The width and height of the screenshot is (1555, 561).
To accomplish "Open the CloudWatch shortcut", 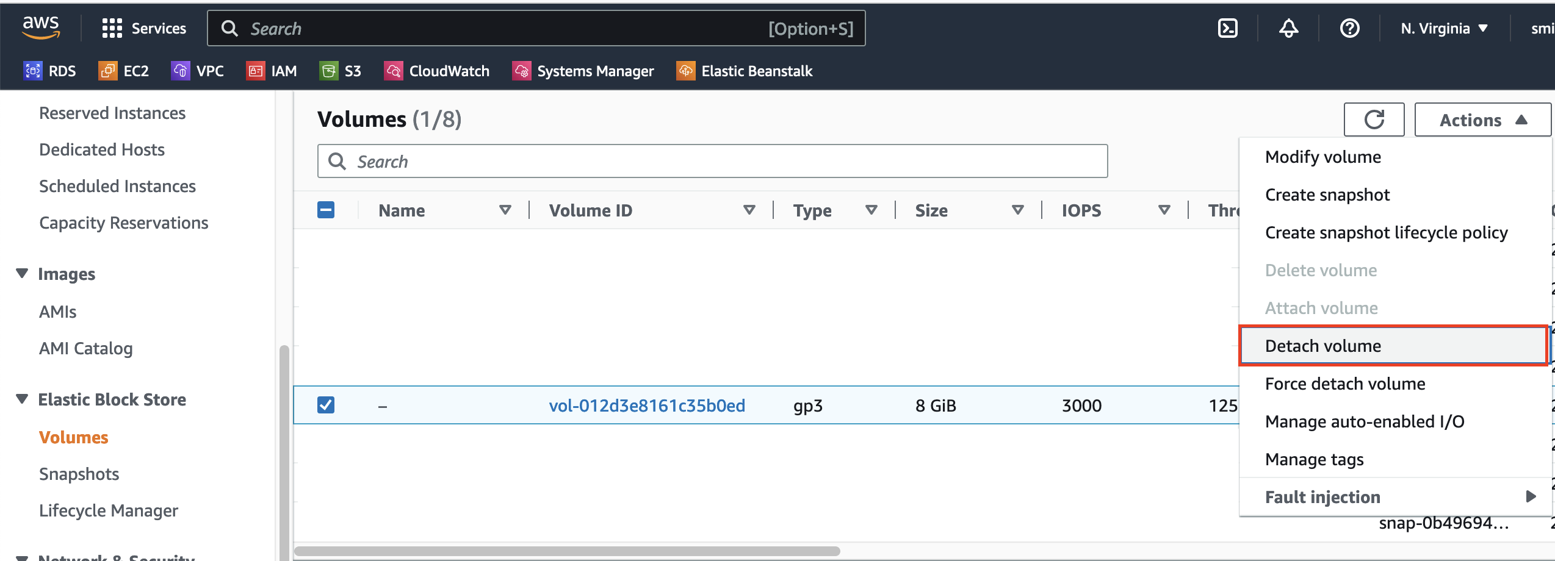I will (437, 71).
